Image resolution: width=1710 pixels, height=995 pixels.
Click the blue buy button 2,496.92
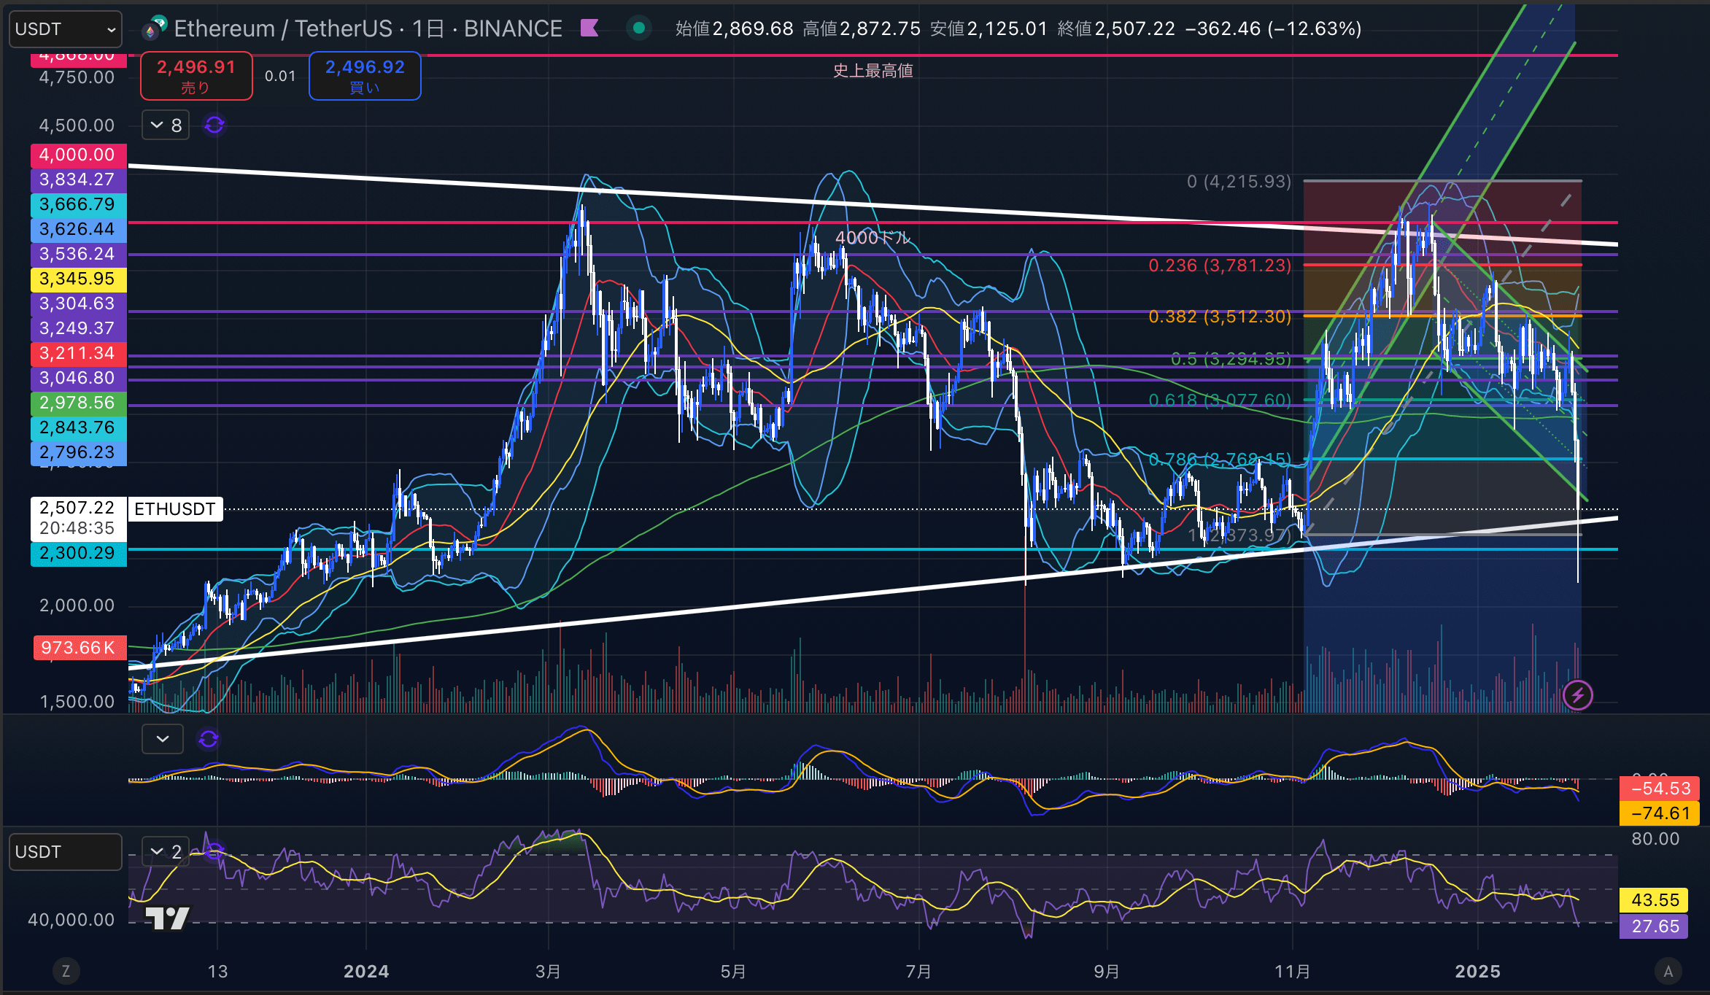coord(365,76)
